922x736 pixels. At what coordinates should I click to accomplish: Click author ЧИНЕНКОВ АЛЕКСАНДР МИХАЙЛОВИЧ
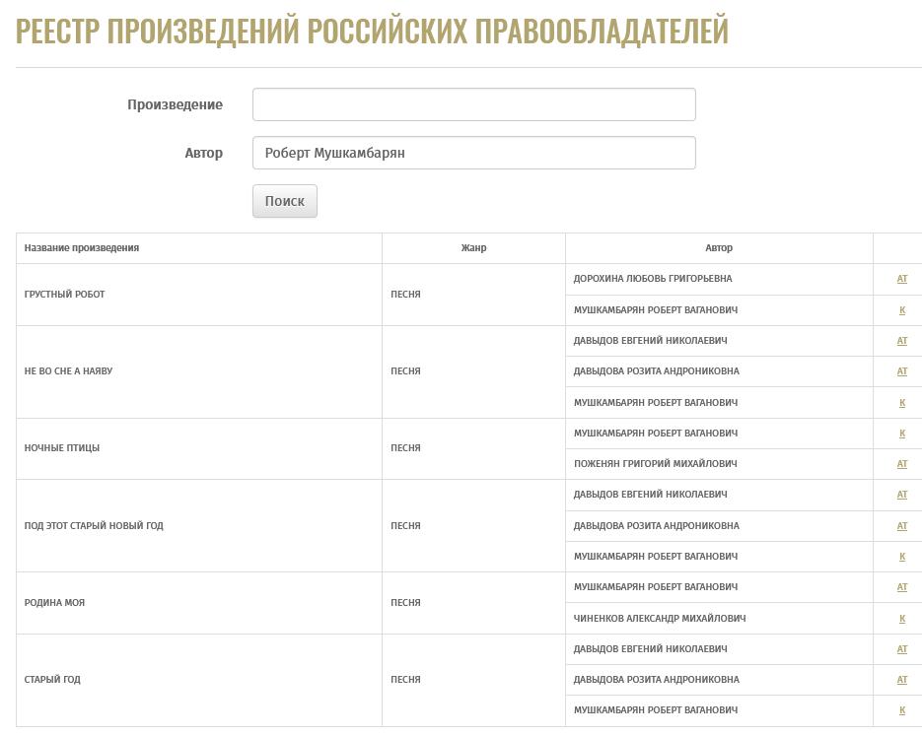[660, 619]
